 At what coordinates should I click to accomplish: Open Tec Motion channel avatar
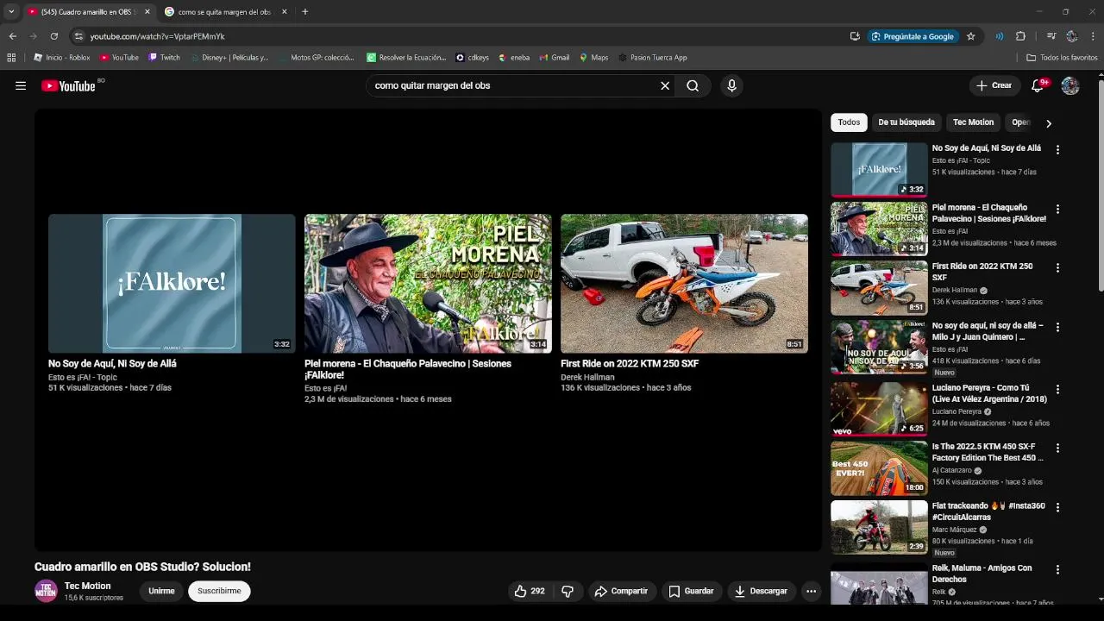[46, 591]
